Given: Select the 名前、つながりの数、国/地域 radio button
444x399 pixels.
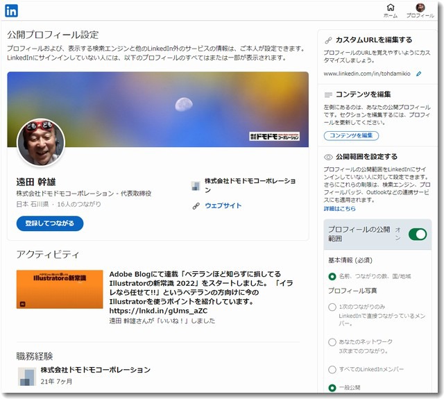Looking at the screenshot, I should coord(332,277).
